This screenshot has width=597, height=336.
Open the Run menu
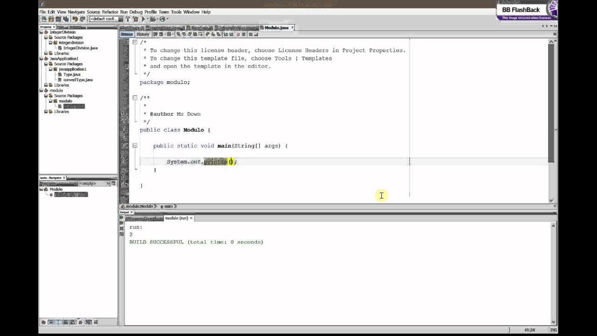[x=124, y=12]
